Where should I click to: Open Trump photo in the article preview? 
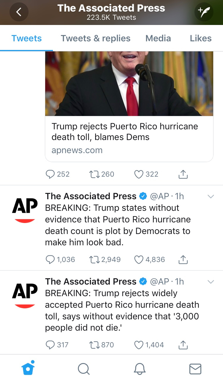pos(129,84)
